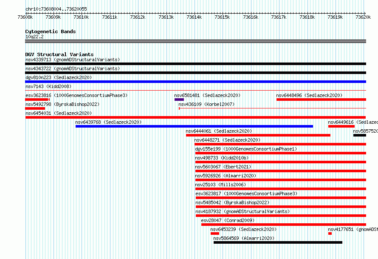Click nsv25103 Mills2006 label
The height and width of the screenshot is (259, 378).
220,185
